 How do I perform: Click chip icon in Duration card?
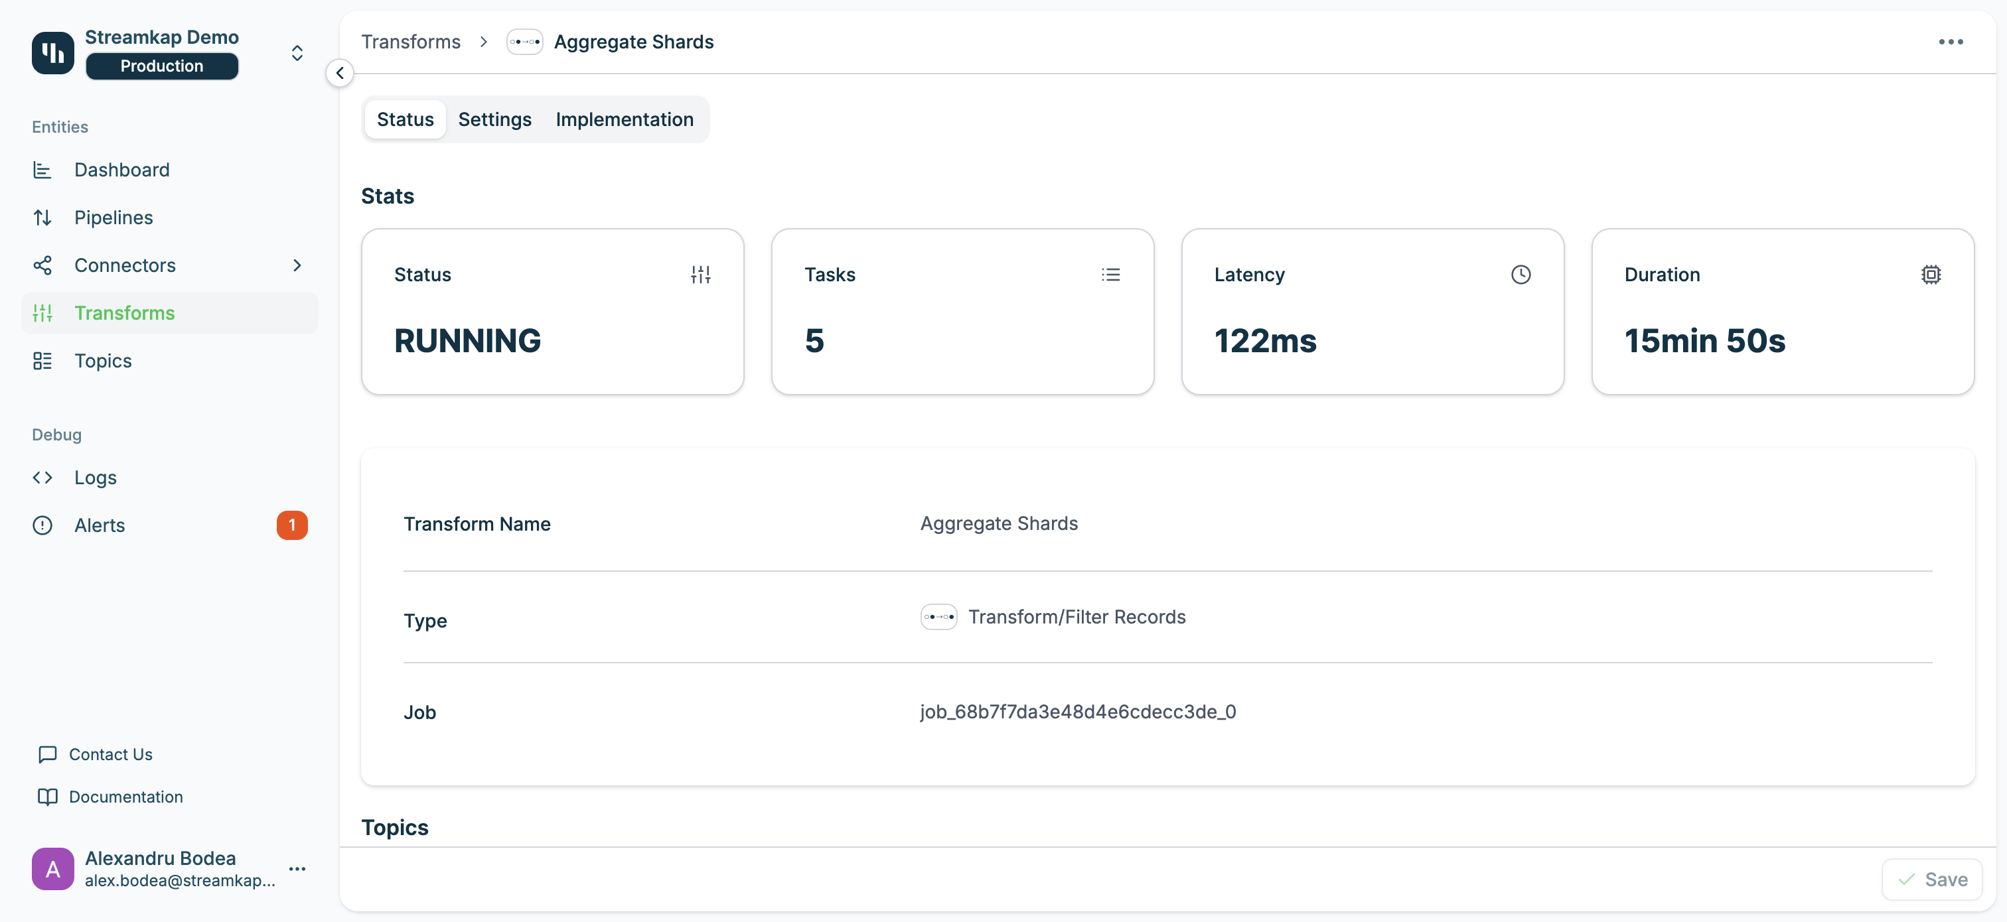coord(1931,274)
